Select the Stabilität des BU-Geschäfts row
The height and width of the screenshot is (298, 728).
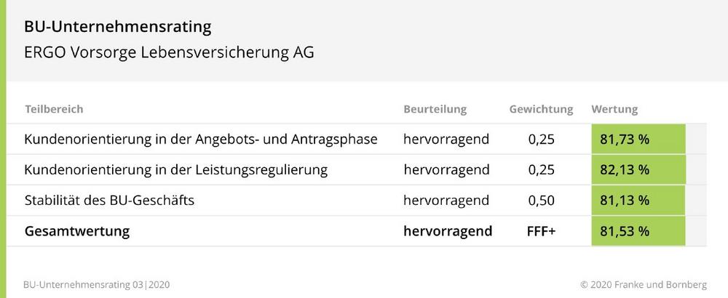click(356, 200)
